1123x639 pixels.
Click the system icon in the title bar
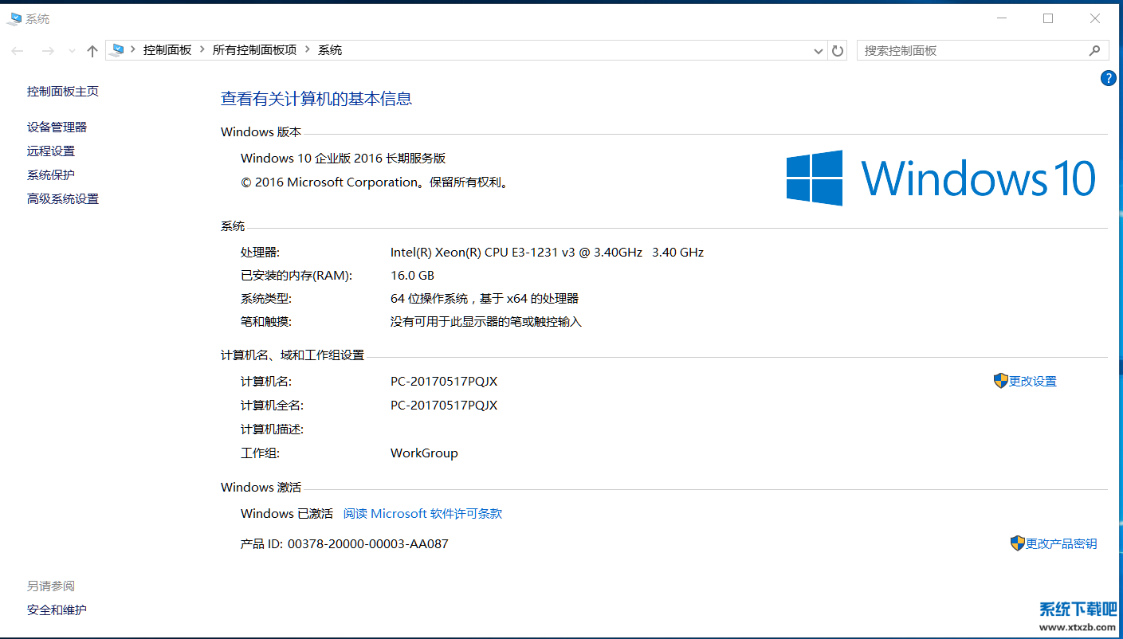[x=14, y=18]
